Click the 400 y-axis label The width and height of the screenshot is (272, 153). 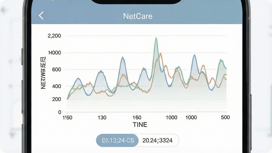coord(56,86)
